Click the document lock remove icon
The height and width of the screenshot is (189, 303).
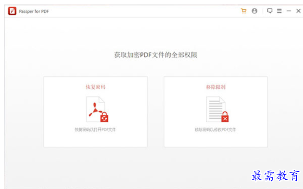click(217, 109)
